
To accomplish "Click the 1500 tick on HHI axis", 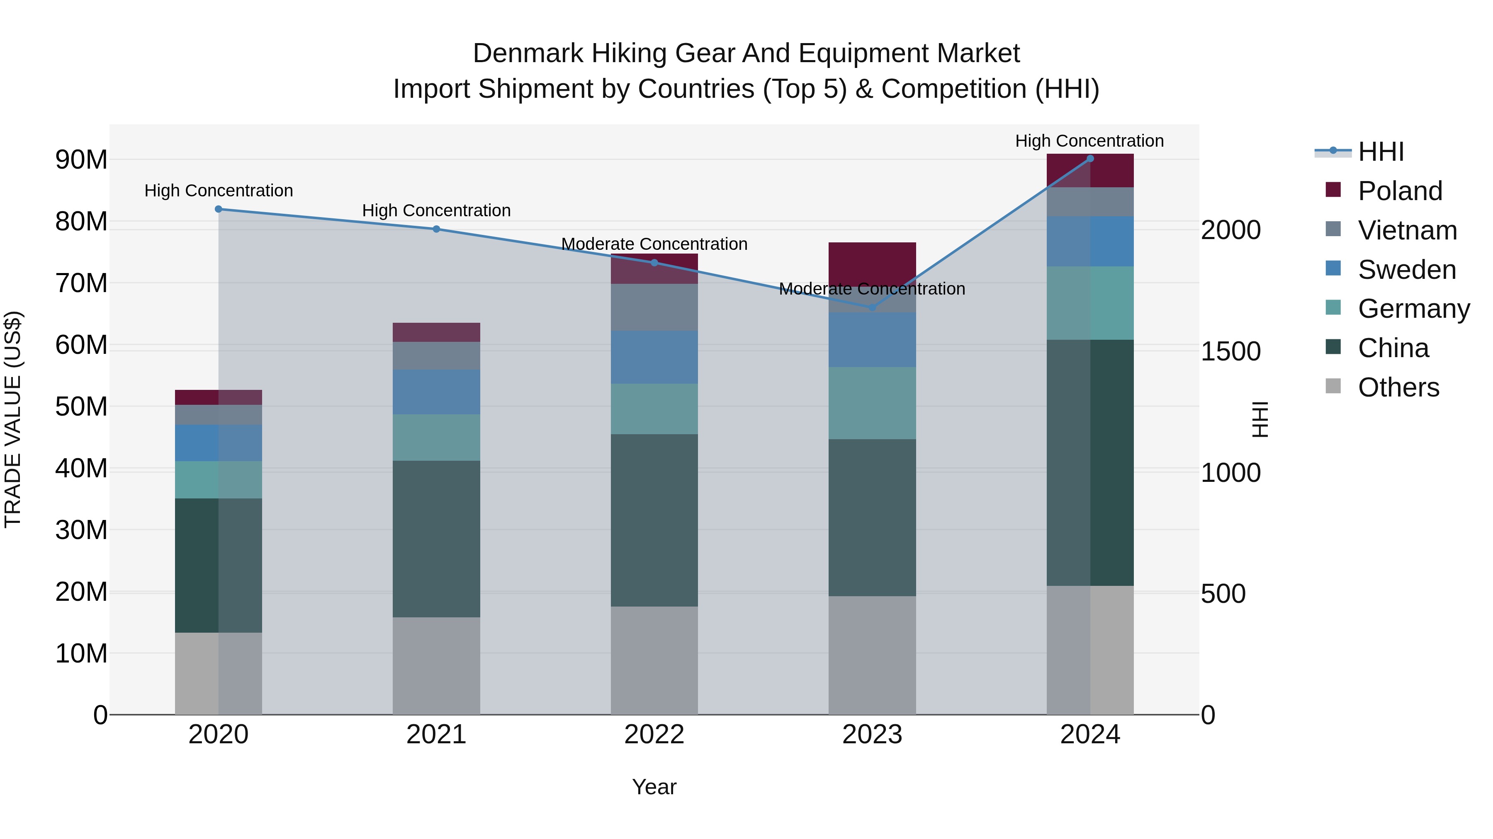I will [x=1230, y=351].
